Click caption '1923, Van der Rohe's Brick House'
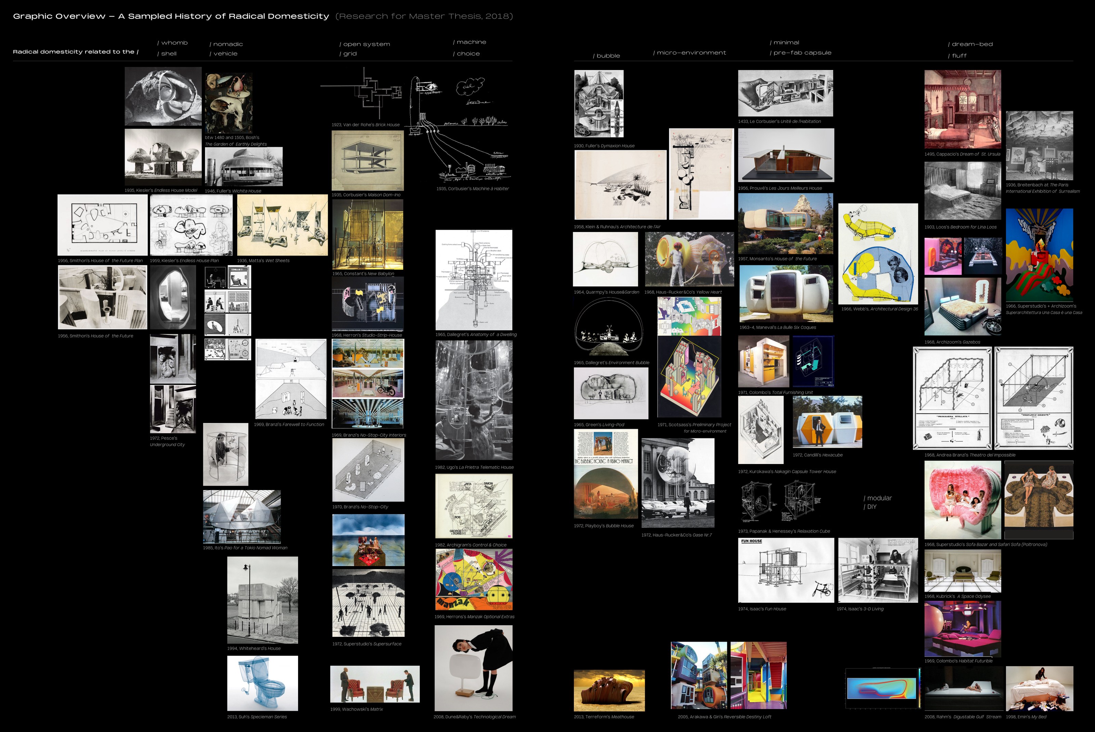The image size is (1095, 732). point(365,125)
